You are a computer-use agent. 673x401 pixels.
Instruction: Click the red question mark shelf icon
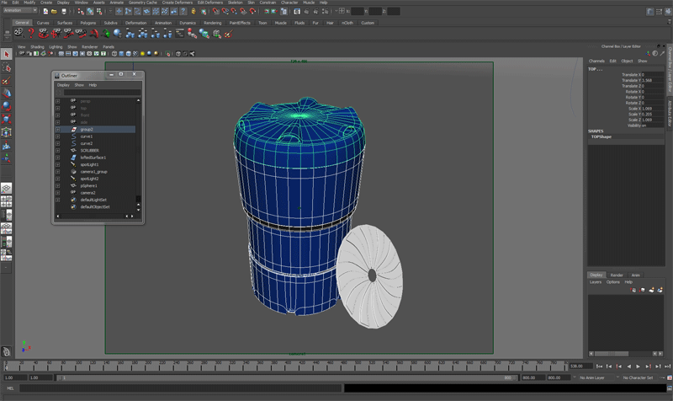[31, 33]
